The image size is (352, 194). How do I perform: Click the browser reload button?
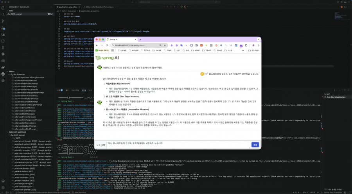[107, 45]
